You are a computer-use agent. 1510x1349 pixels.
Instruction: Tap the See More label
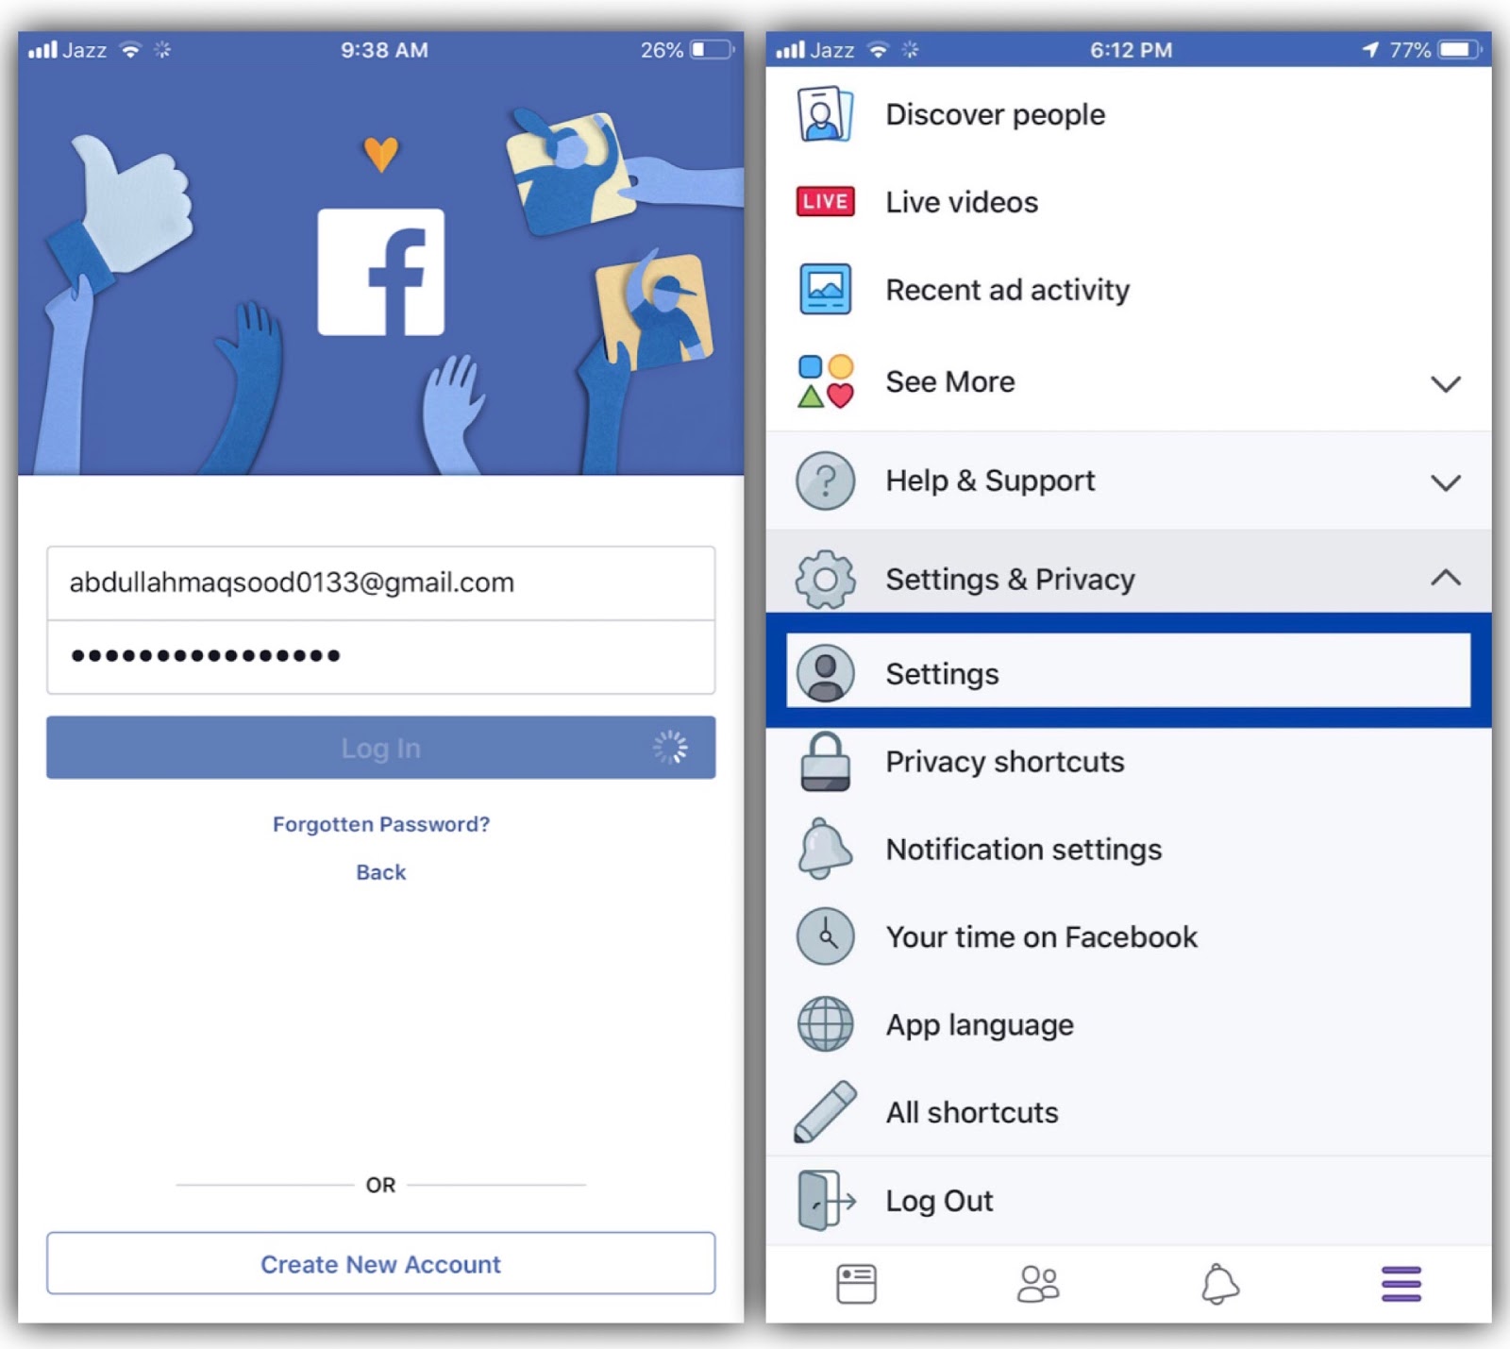pyautogui.click(x=950, y=381)
